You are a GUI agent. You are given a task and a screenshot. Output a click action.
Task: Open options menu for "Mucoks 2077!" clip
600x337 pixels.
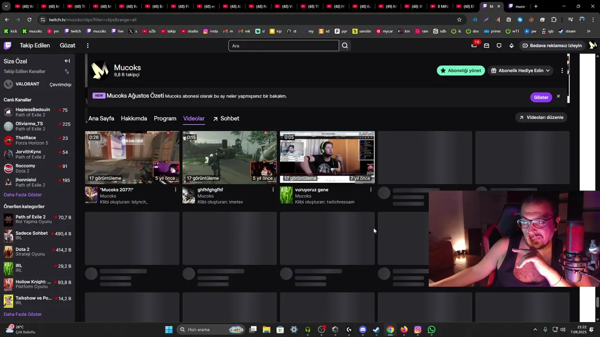pos(176,190)
